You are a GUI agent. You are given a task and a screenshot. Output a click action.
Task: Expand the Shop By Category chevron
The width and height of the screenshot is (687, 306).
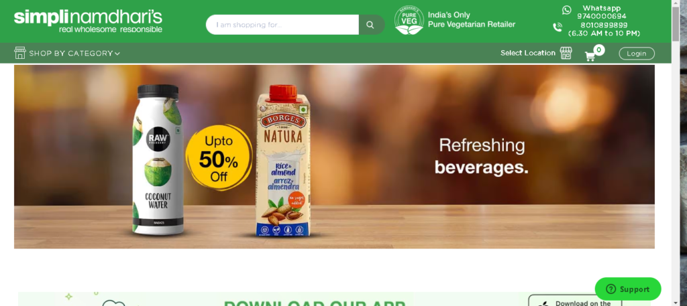(117, 54)
